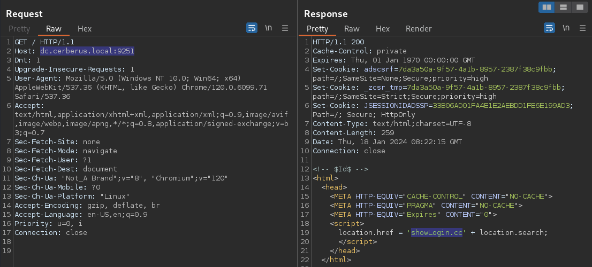Screen dimensions: 592x267
Task: Switch Request view to Pretty tab
Action: click(19, 29)
